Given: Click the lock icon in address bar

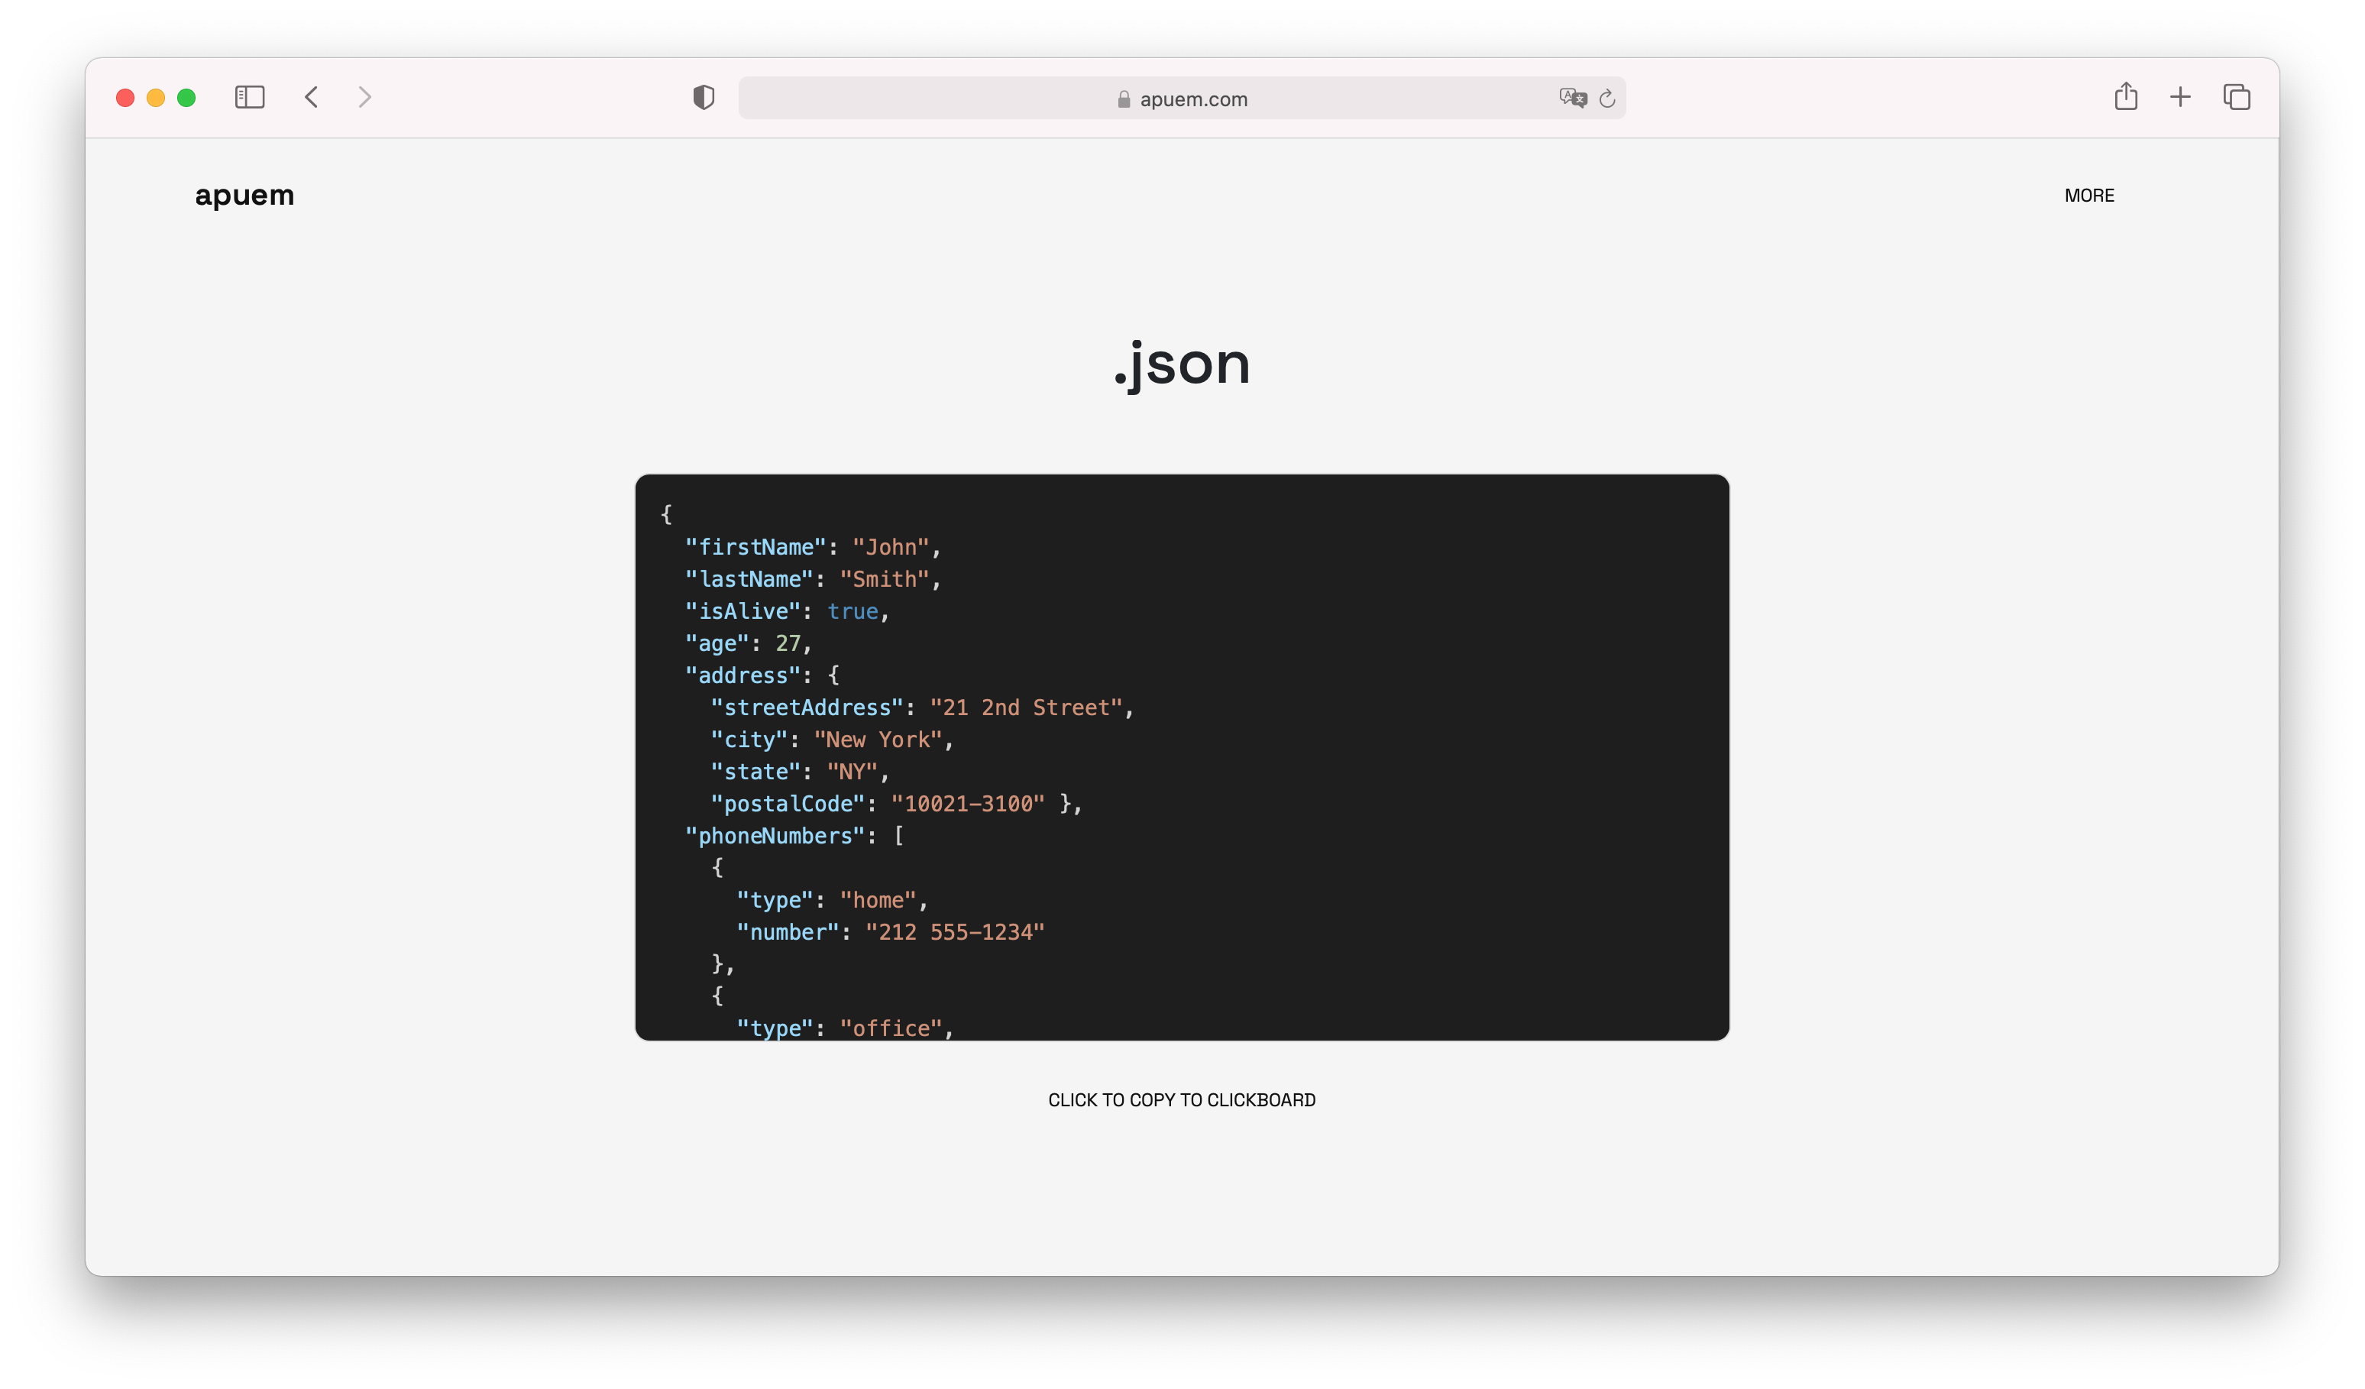Looking at the screenshot, I should (x=1124, y=99).
